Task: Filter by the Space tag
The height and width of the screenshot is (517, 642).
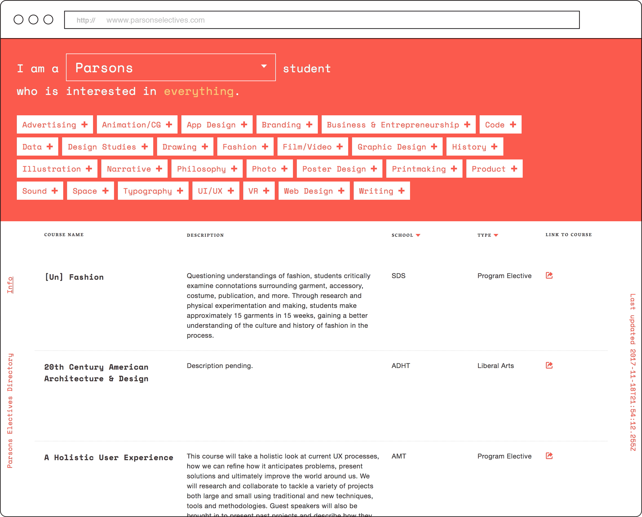Action: pos(91,191)
